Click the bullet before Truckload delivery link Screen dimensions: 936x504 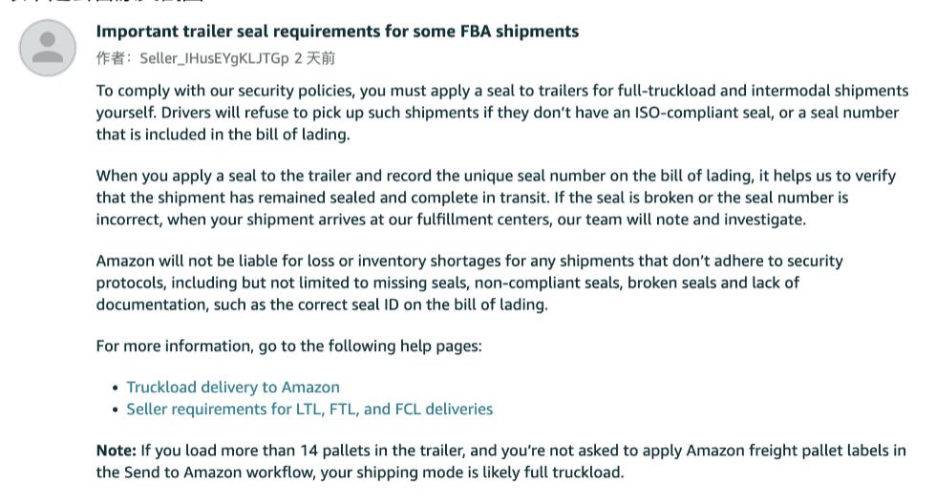point(116,388)
